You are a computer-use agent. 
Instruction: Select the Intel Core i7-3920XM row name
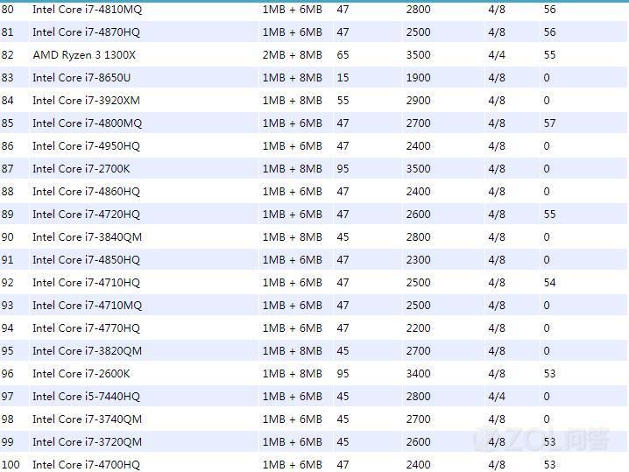pos(86,101)
